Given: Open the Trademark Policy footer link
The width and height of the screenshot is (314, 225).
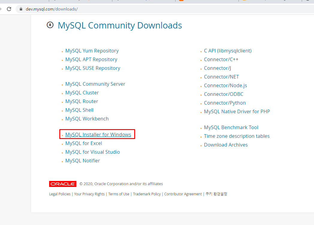Looking at the screenshot, I should pos(147,194).
